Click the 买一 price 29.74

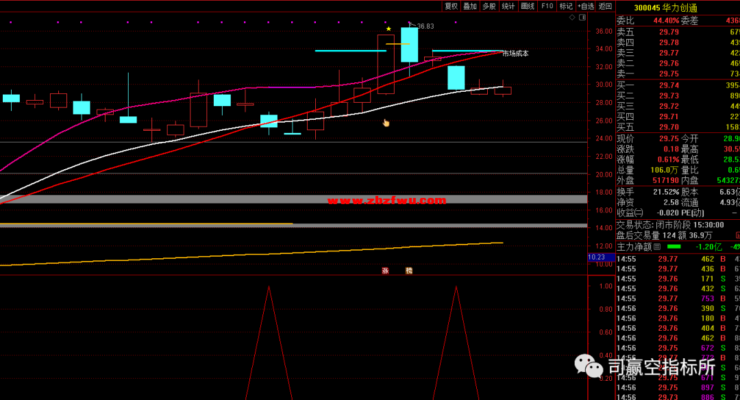point(669,86)
